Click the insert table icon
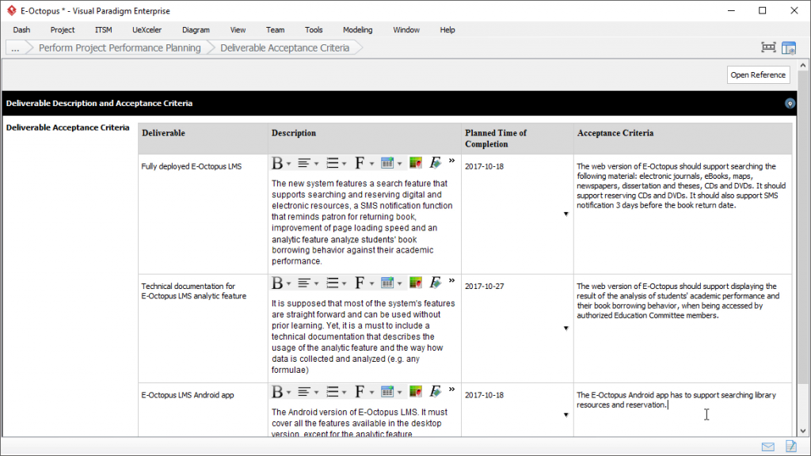This screenshot has width=811, height=456. pyautogui.click(x=389, y=162)
